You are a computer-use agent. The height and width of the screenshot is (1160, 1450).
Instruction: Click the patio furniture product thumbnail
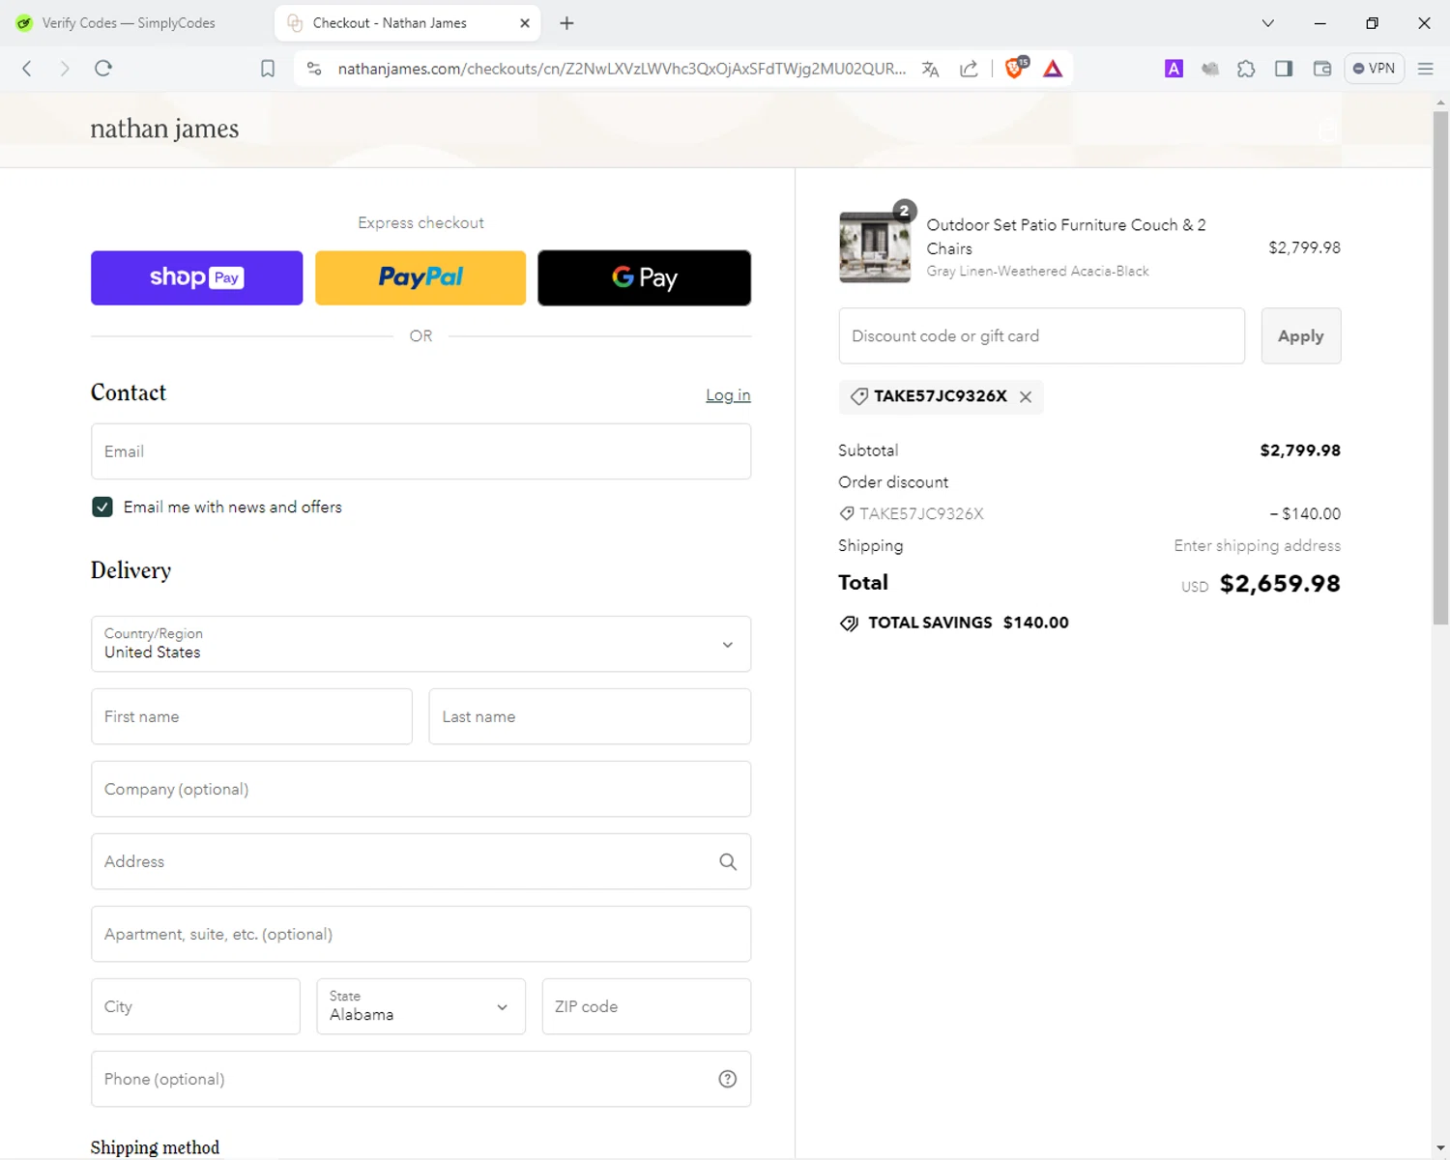point(875,246)
